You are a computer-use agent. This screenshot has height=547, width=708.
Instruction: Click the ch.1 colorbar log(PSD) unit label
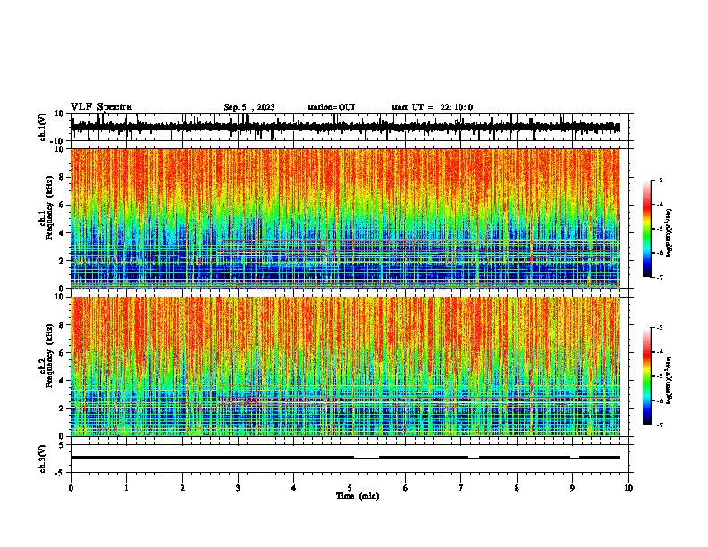670,232
